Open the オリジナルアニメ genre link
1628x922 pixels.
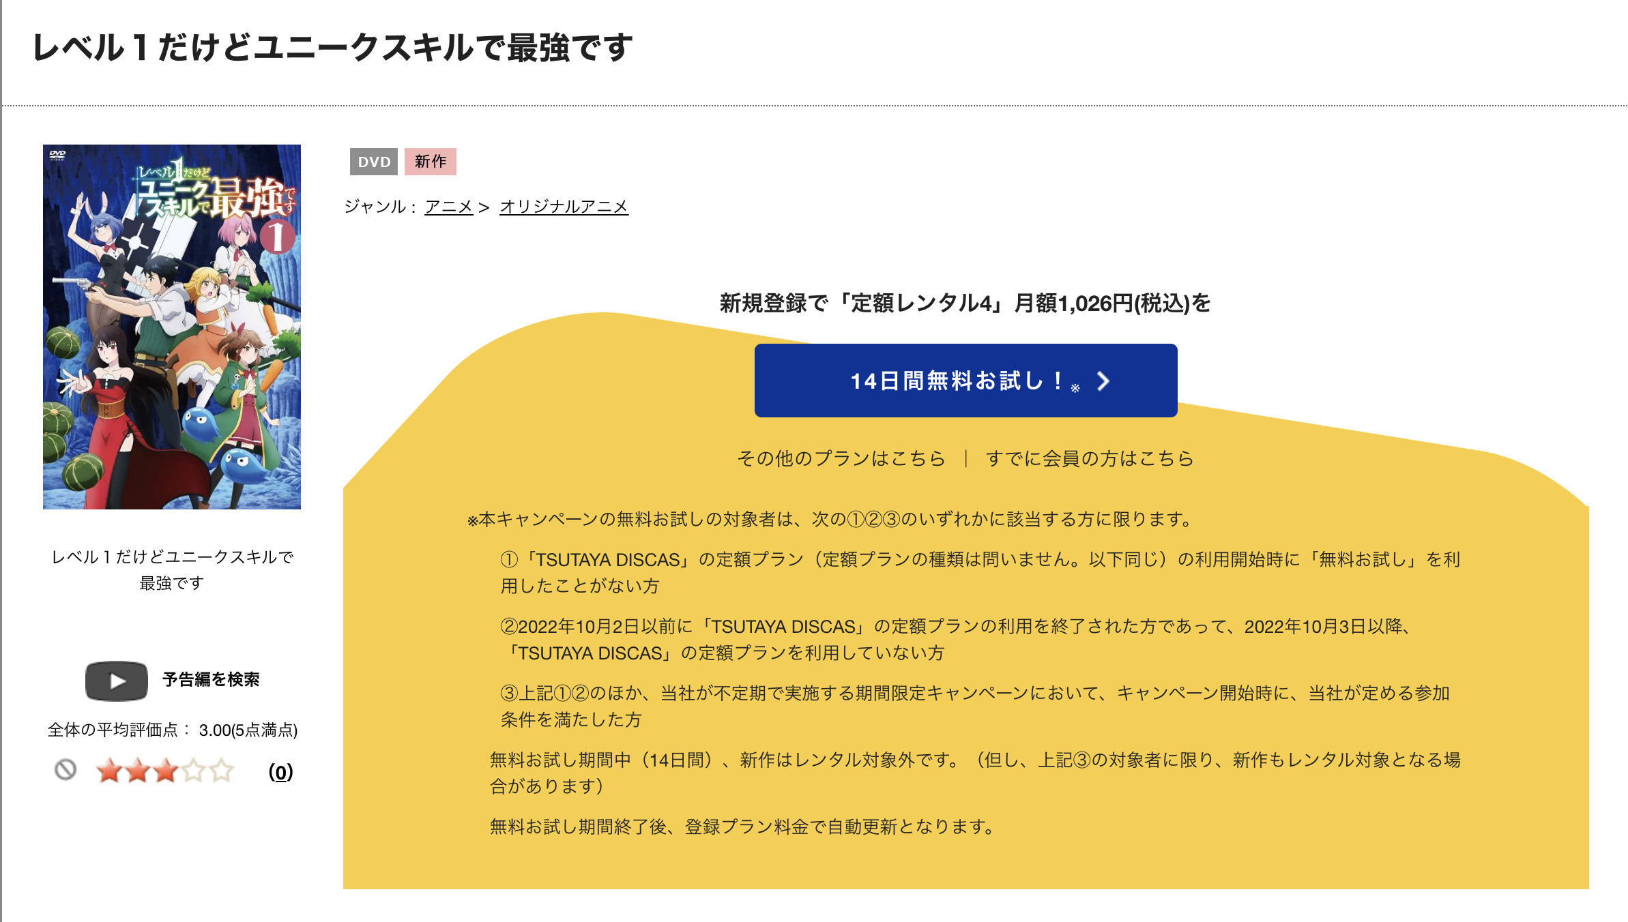point(564,208)
